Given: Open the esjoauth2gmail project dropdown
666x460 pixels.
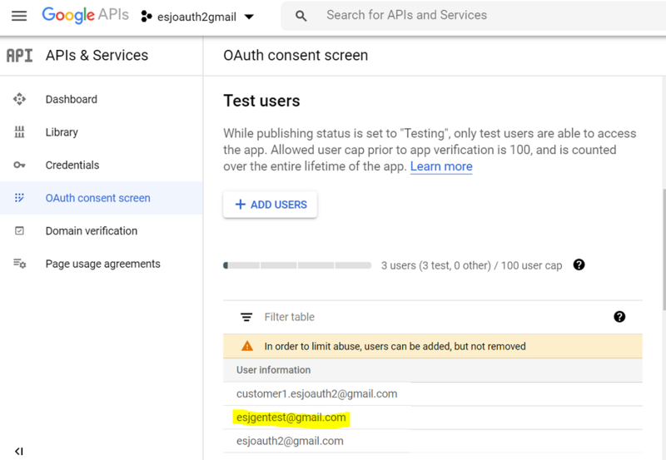Looking at the screenshot, I should tap(197, 17).
